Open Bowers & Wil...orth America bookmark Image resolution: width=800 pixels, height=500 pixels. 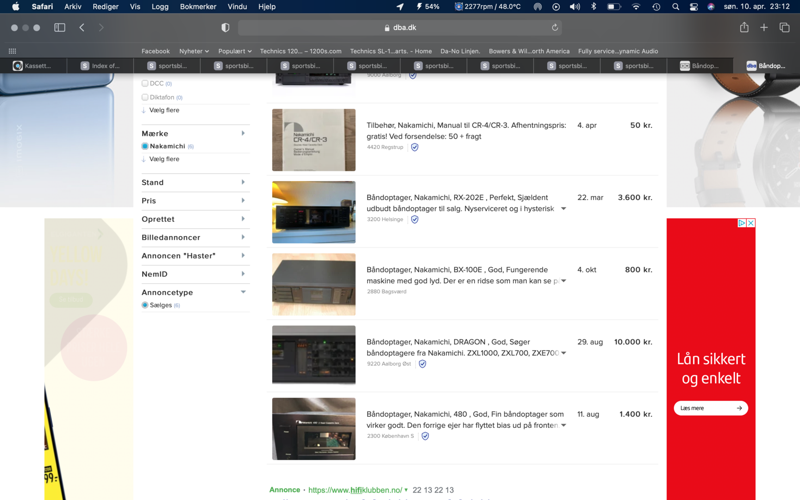[x=529, y=51]
